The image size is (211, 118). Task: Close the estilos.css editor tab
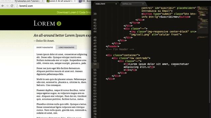tap(143, 4)
